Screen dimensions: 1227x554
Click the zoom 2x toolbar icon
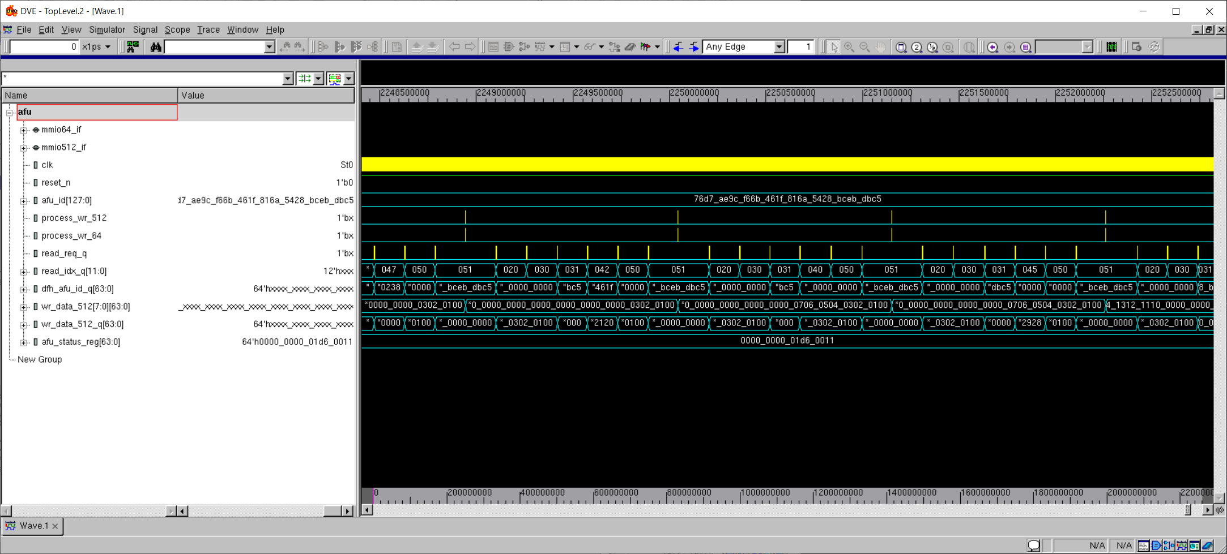(x=917, y=47)
